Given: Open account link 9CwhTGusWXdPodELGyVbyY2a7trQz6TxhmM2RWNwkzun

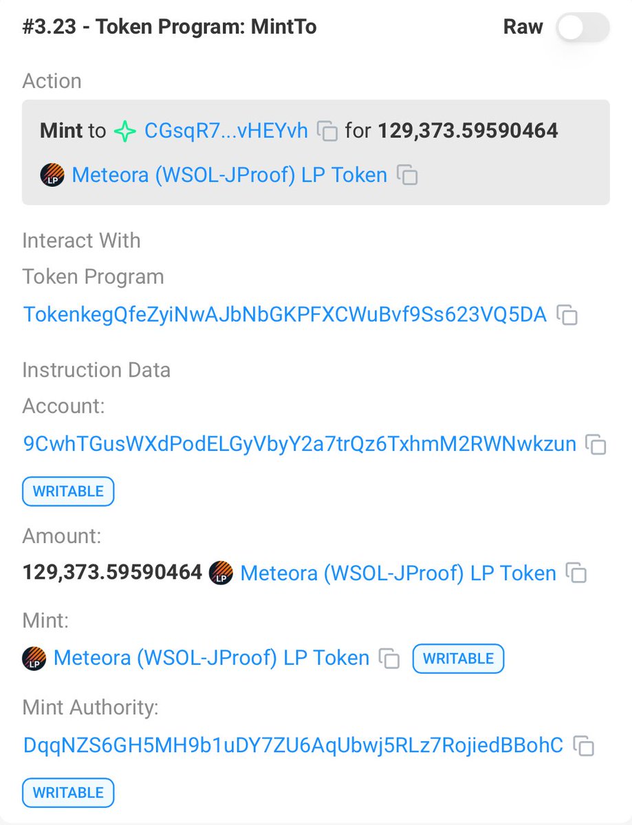Looking at the screenshot, I should coord(300,444).
